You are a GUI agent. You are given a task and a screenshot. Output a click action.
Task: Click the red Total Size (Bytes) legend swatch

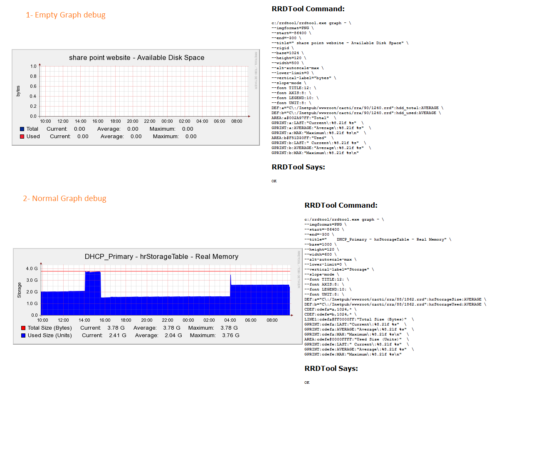pos(23,328)
